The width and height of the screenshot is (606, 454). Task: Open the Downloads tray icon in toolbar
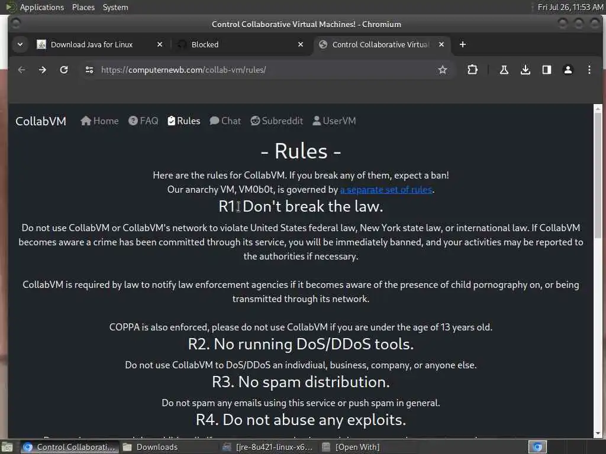click(526, 70)
